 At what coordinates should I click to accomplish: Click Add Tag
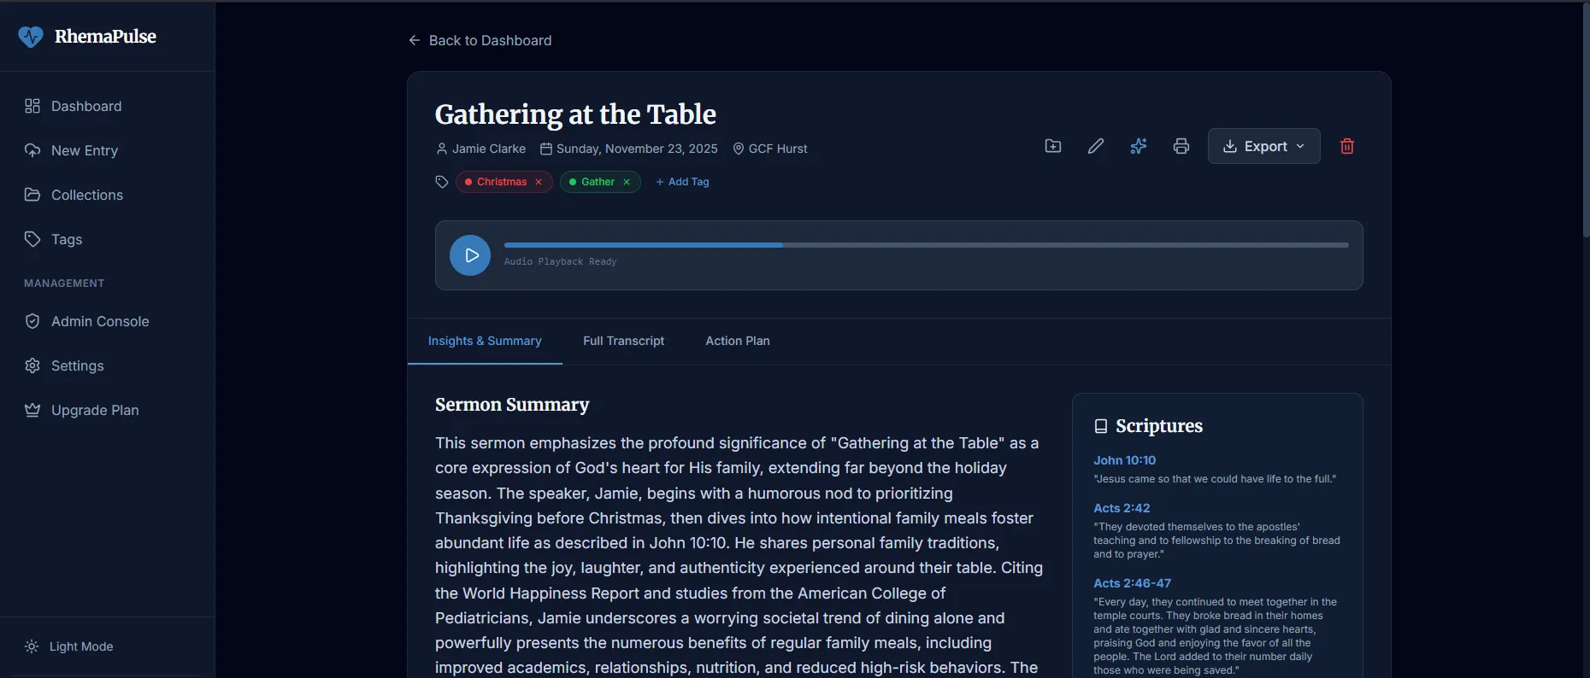[x=682, y=182]
